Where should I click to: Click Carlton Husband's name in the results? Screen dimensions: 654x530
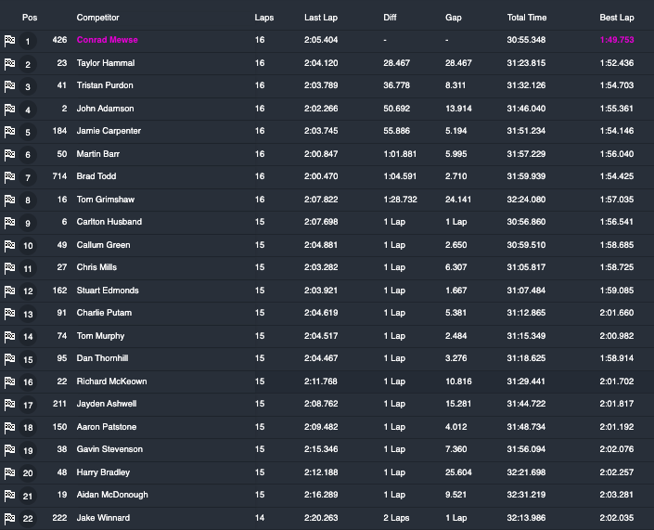[x=109, y=222]
